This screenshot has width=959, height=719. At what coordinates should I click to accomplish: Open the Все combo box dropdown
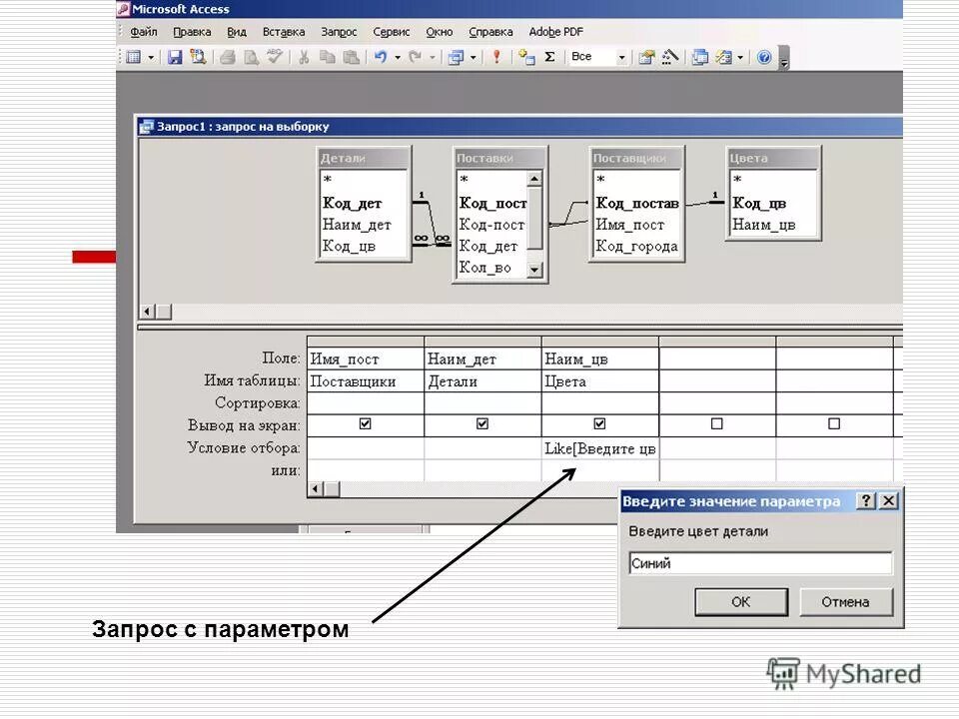pyautogui.click(x=621, y=57)
